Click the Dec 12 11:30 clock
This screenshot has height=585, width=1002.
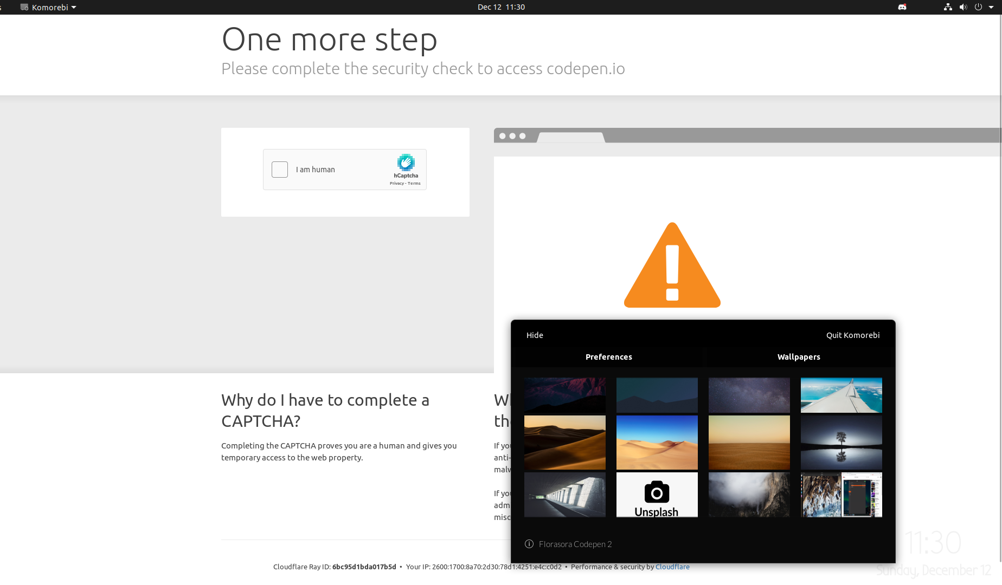(501, 7)
